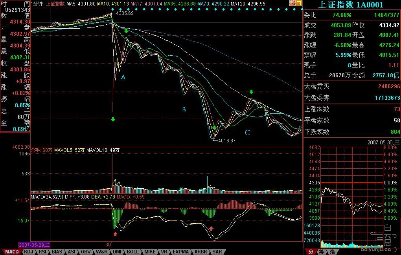Click the 涨幅 -6.50% value

[x=342, y=45]
